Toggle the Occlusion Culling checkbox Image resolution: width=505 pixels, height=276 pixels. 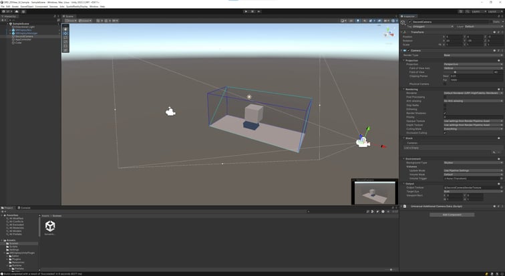[446, 132]
